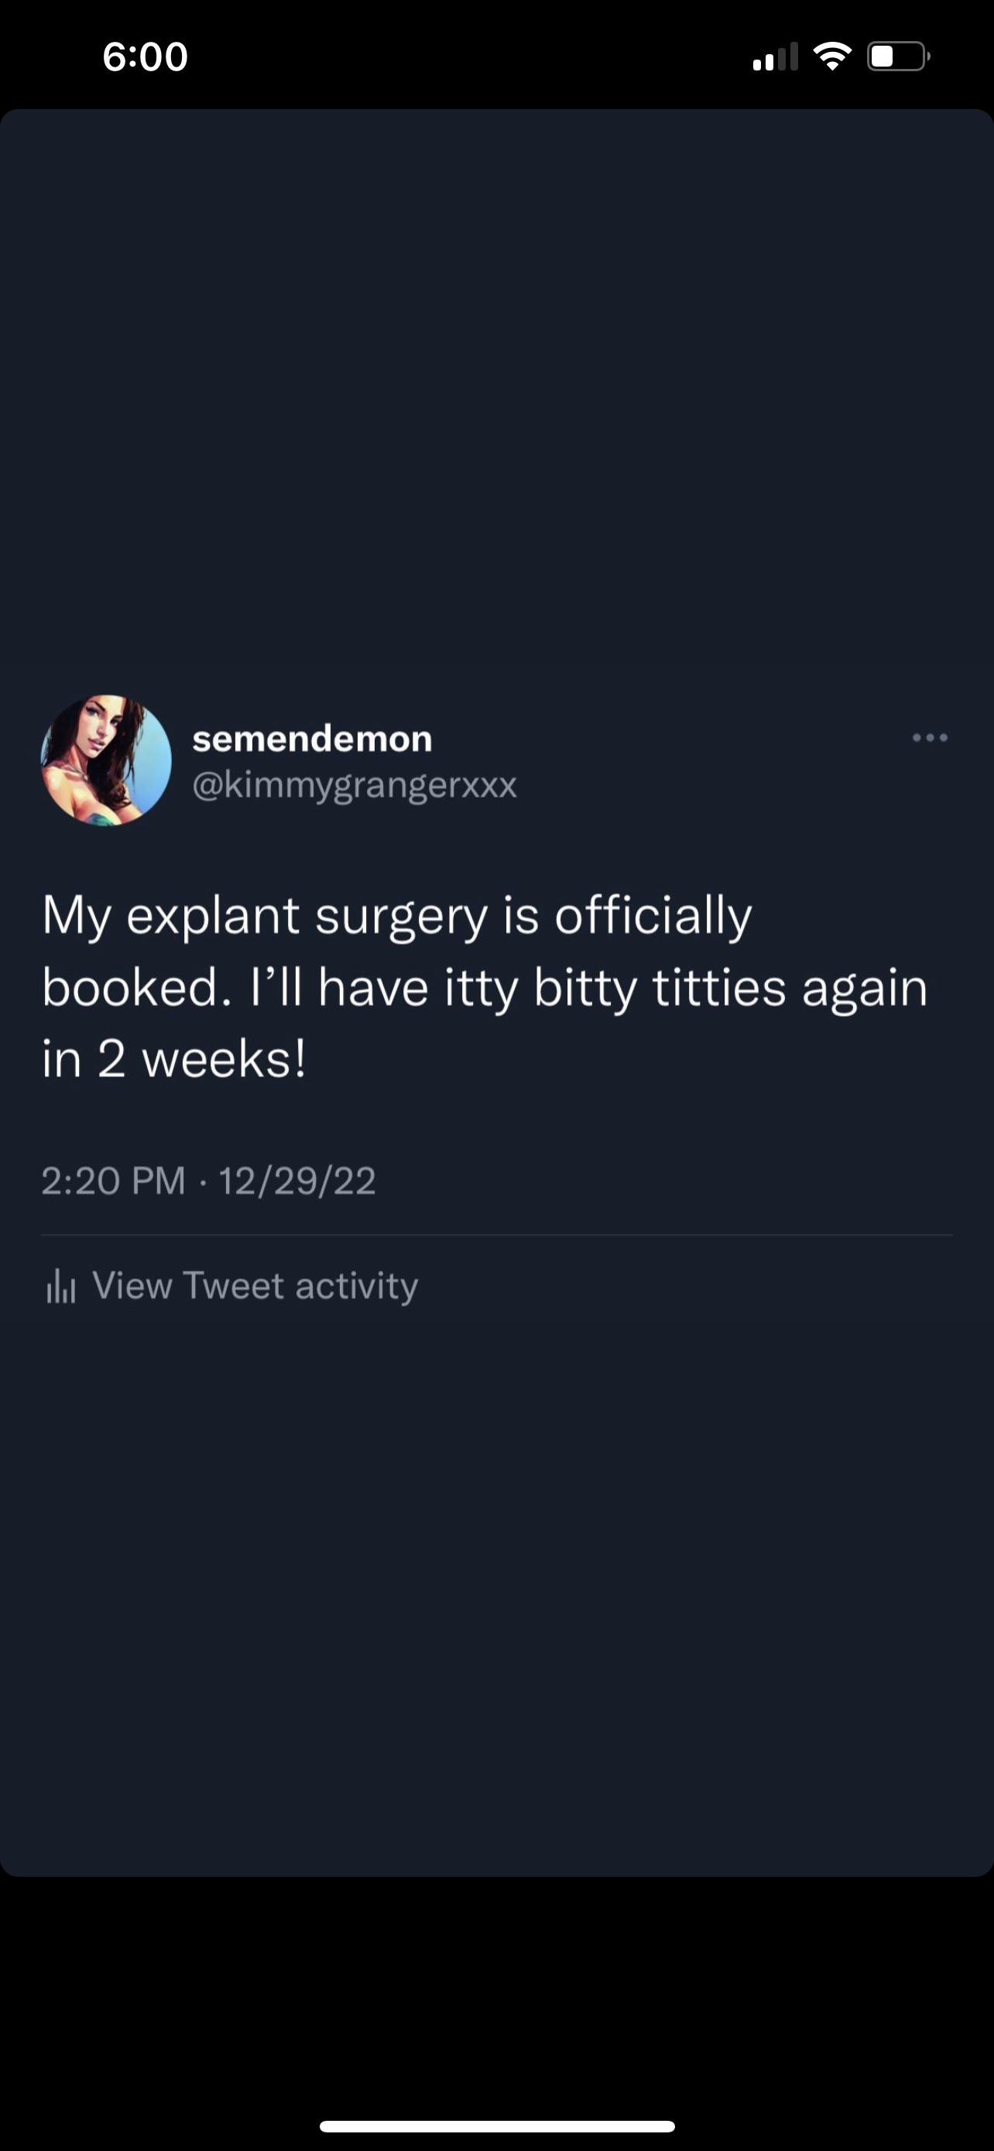Tap the battery level icon
The image size is (994, 2151).
tap(898, 57)
